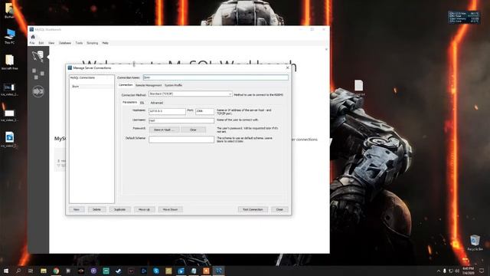490x276 pixels.
Task: Click Store in Vault button
Action: [164, 130]
